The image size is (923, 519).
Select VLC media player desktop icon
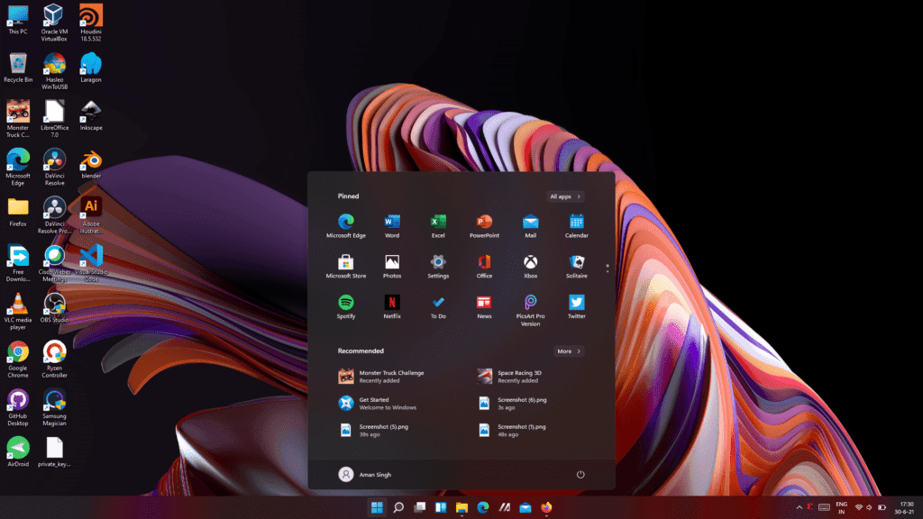point(18,312)
